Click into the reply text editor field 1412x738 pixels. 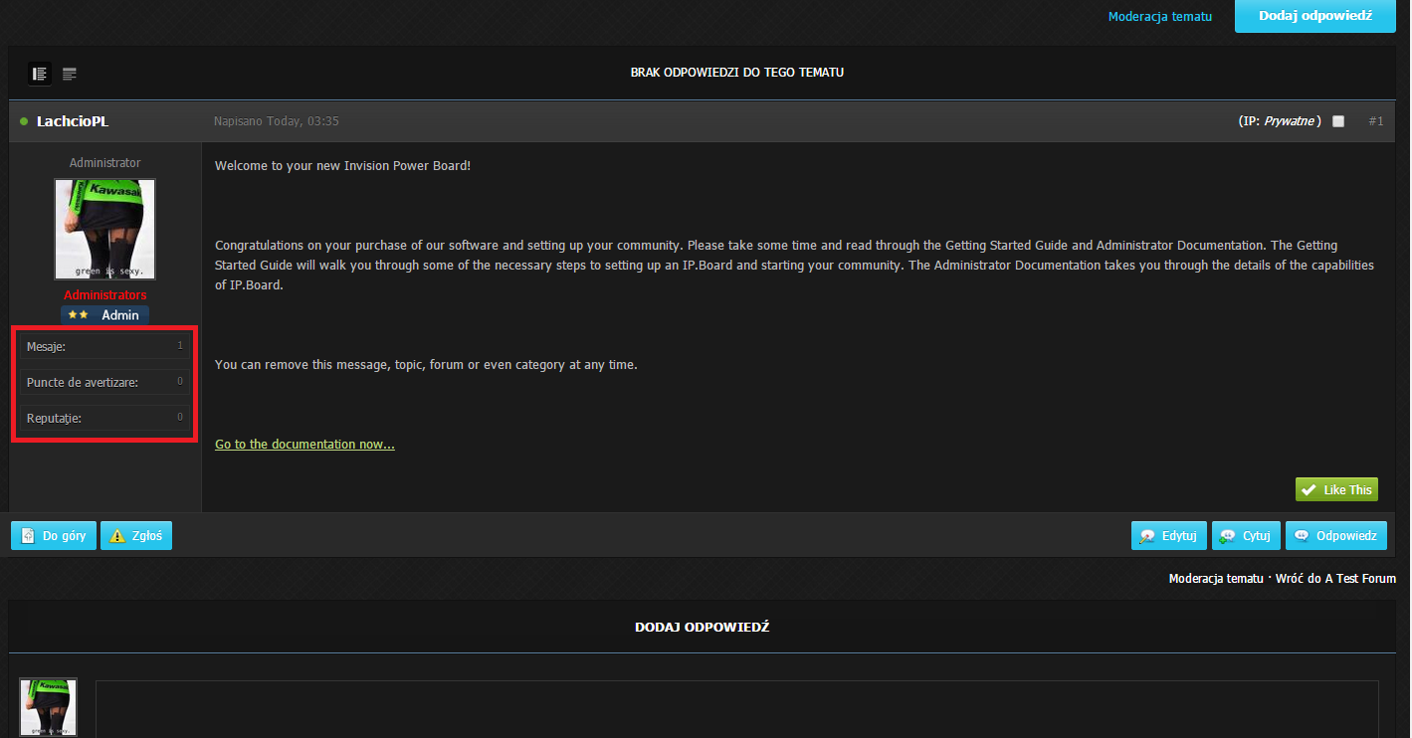[736, 711]
